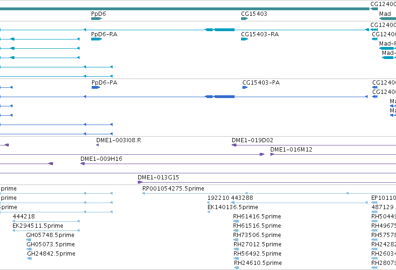This screenshot has height=270, width=396.
Task: Click the DME1-016M12 clone start glyph
Action: click(x=272, y=154)
